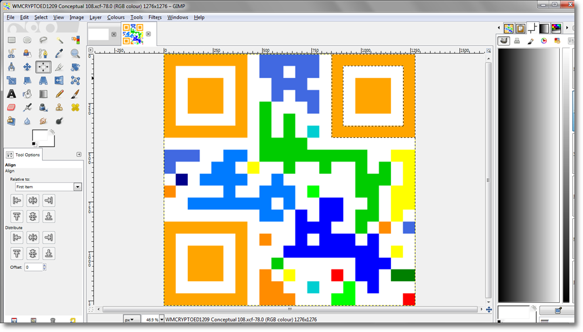
Task: Open the Filters menu
Action: [155, 17]
